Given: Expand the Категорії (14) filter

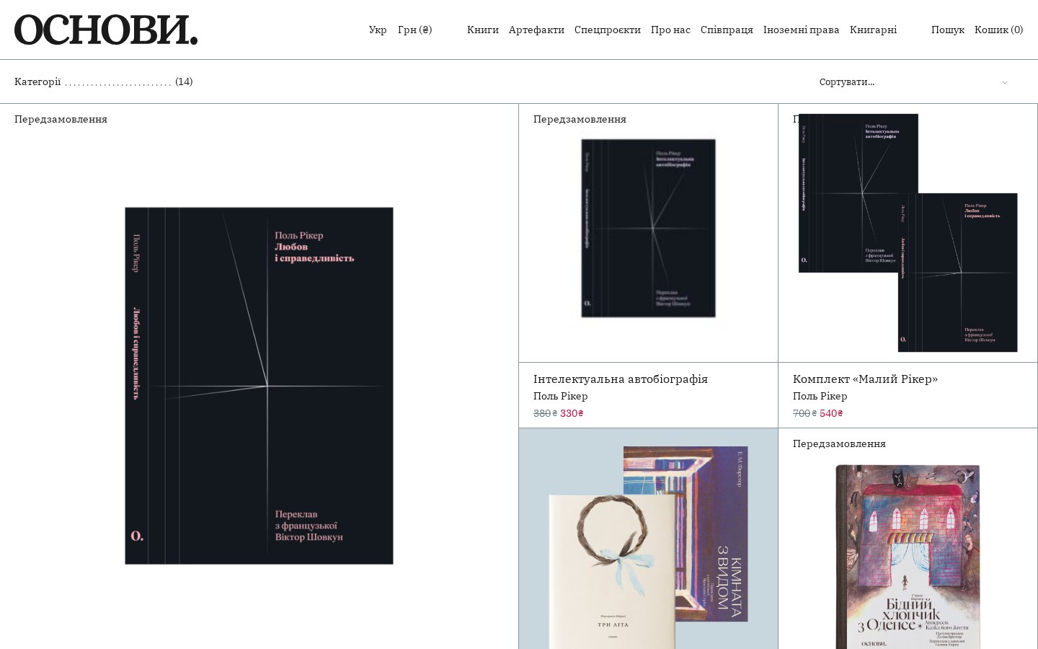Looking at the screenshot, I should (104, 81).
